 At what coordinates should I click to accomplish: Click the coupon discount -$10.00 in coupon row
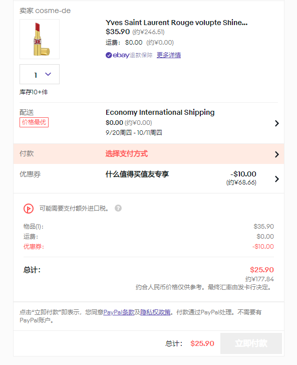coord(243,174)
